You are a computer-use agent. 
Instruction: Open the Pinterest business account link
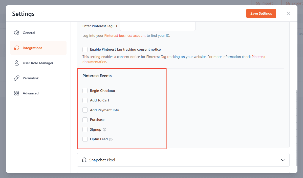click(125, 35)
